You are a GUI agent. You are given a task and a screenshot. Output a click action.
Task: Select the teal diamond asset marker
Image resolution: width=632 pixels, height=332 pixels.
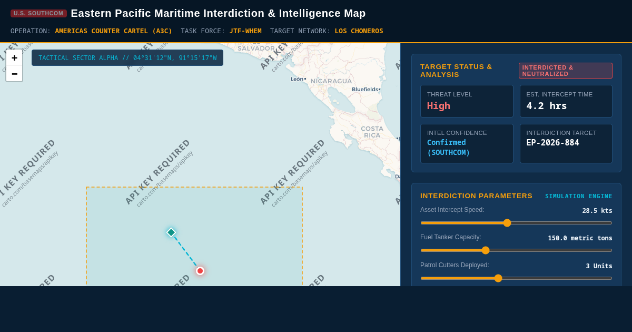pyautogui.click(x=171, y=232)
